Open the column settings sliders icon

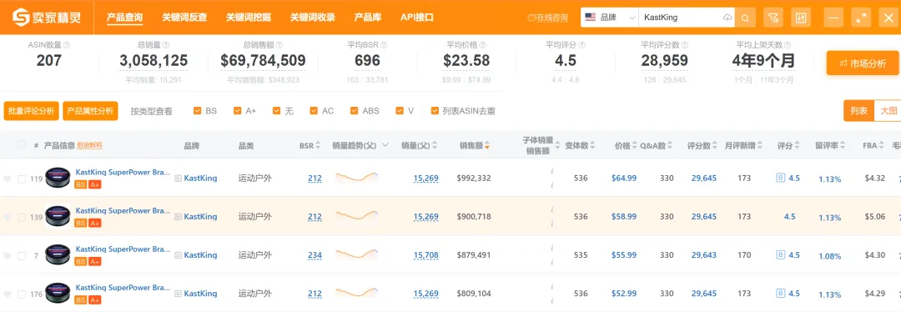click(x=800, y=18)
